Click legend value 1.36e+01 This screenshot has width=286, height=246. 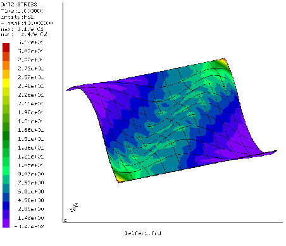click(31, 148)
